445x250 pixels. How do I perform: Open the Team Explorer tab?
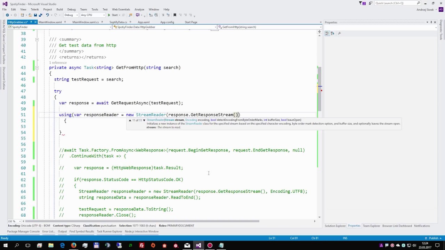tap(371, 226)
